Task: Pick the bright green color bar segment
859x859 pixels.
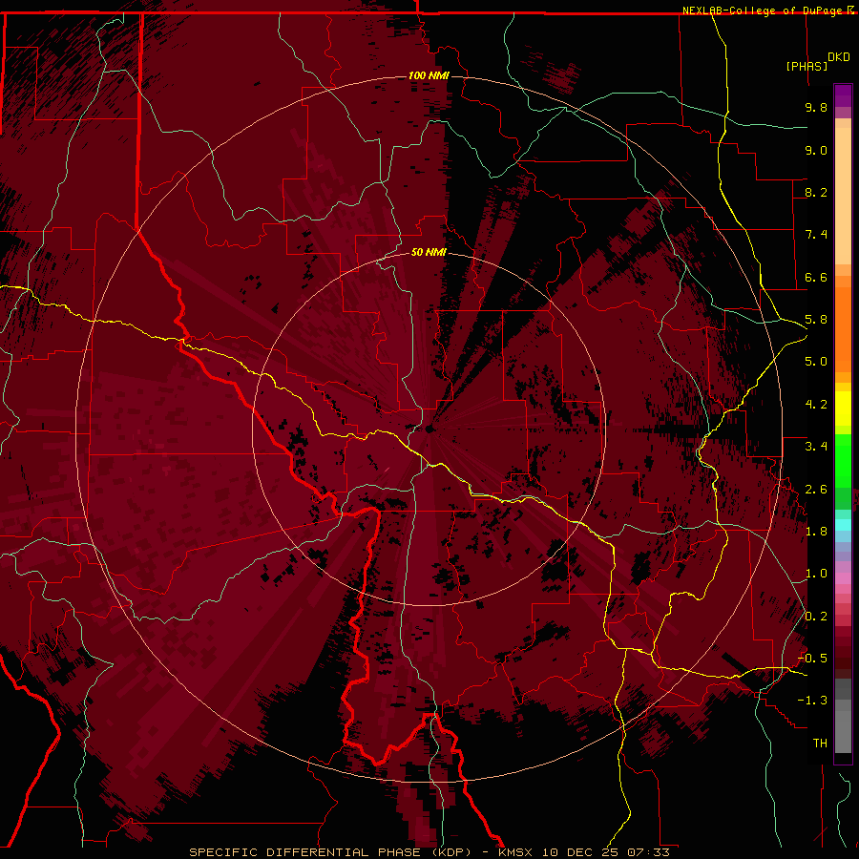Action: pos(843,460)
